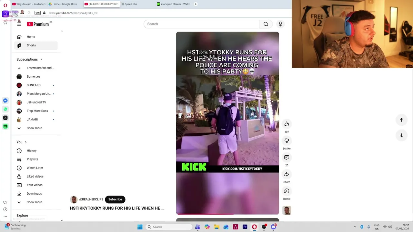413x232 pixels.
Task: Open History in sidebar
Action: coord(36,150)
